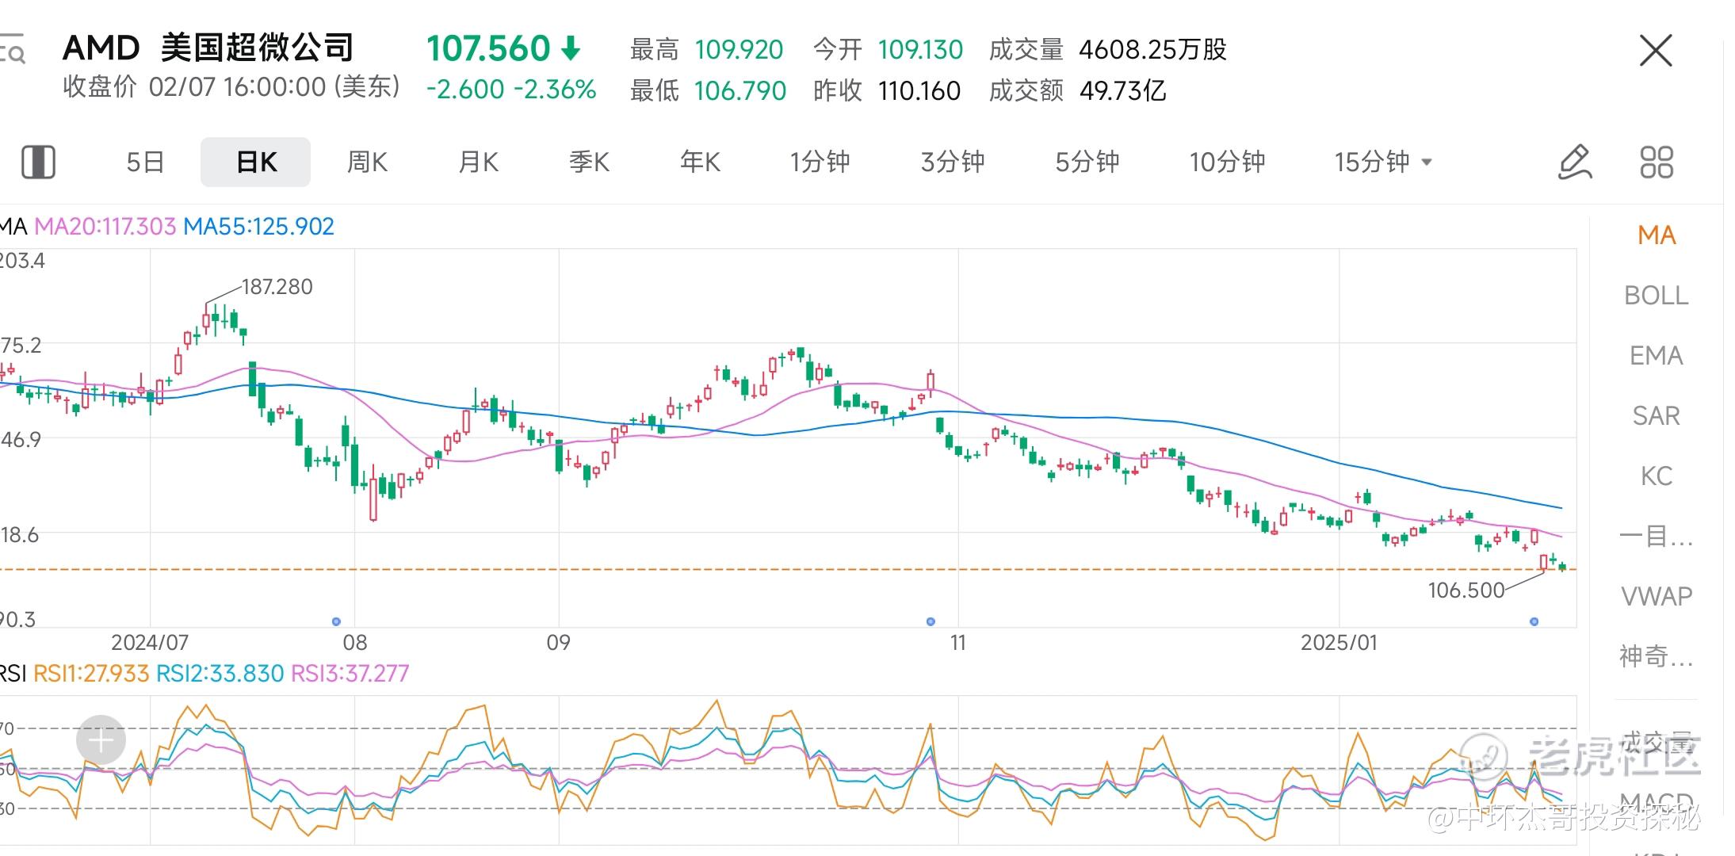This screenshot has width=1735, height=856.
Task: Open the four-squares grid menu icon
Action: click(1656, 162)
